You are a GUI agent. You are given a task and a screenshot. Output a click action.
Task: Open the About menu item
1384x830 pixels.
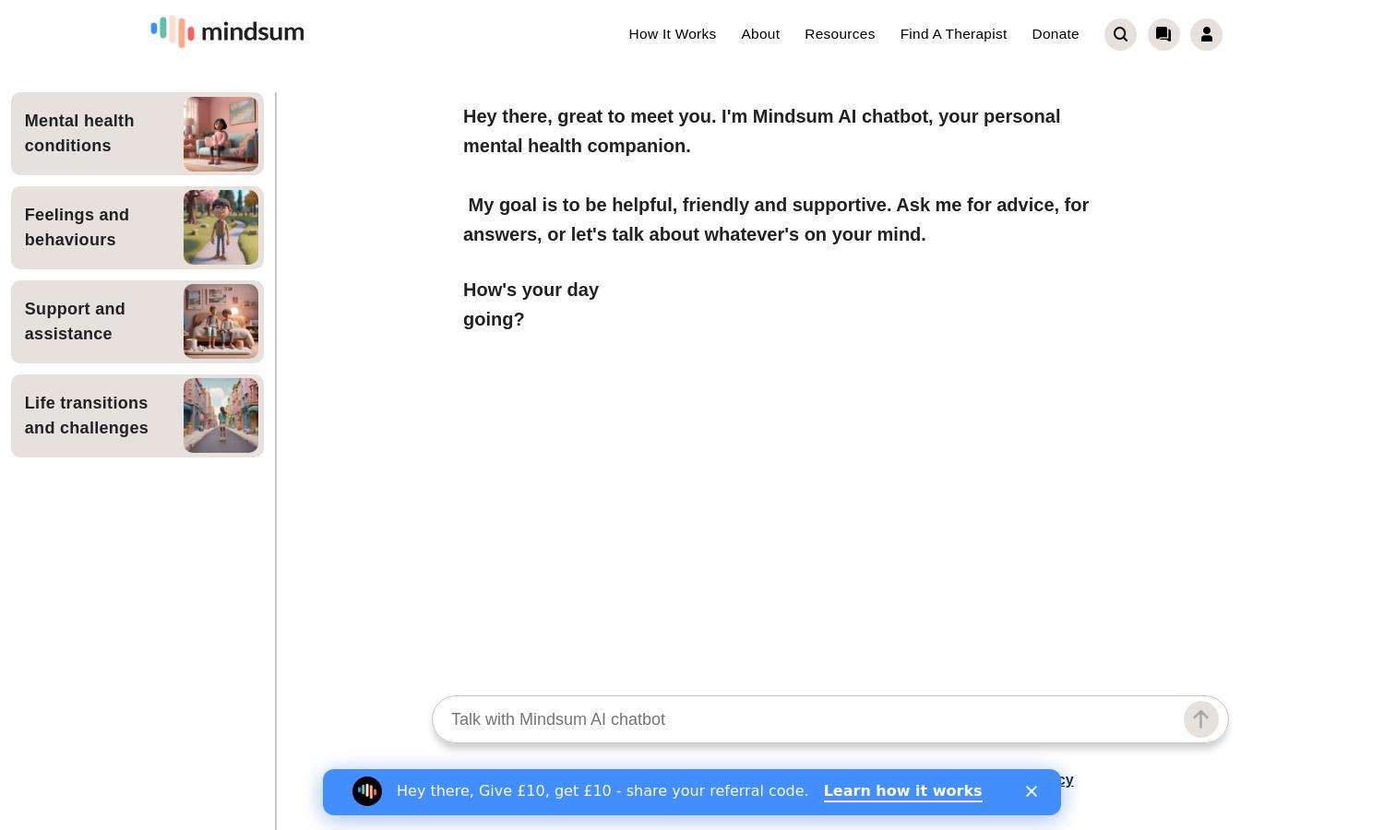point(760,34)
